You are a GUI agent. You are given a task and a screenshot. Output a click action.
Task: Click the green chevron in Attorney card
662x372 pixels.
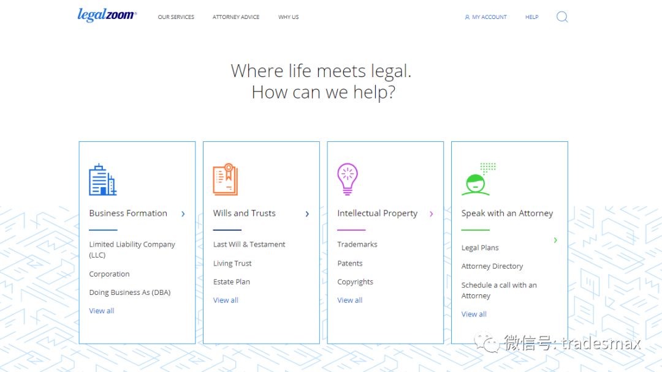555,240
